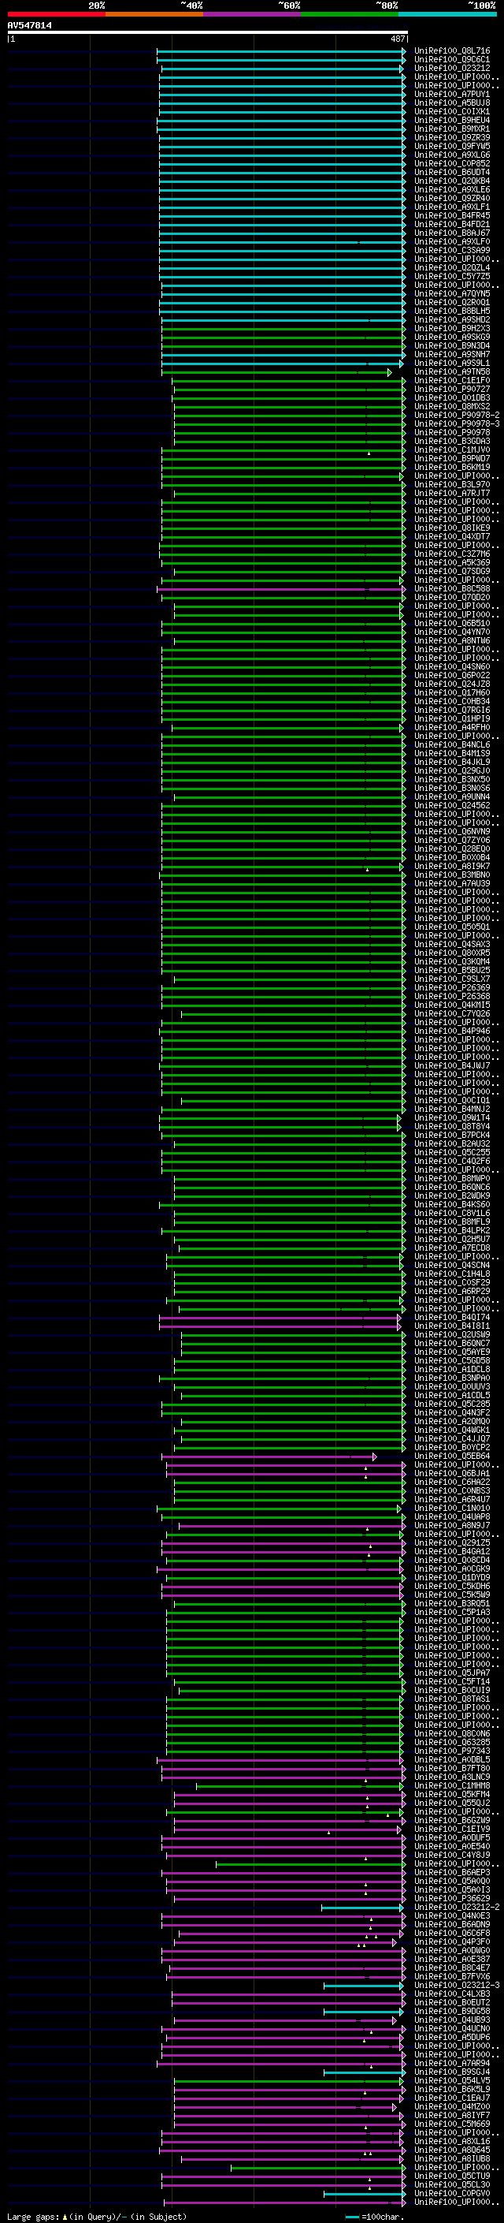
Task: Select the UniRef100_P90978-2 label
Action: pyautogui.click(x=457, y=415)
